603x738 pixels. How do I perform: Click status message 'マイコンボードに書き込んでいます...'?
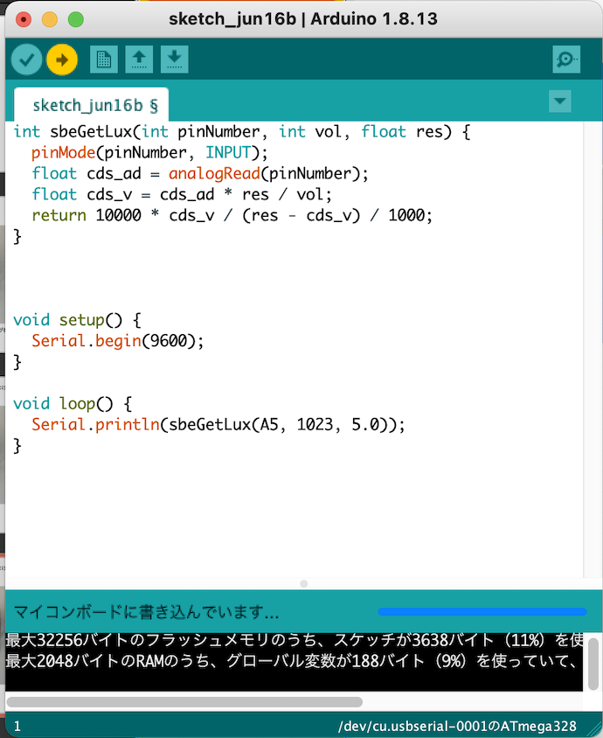[146, 612]
